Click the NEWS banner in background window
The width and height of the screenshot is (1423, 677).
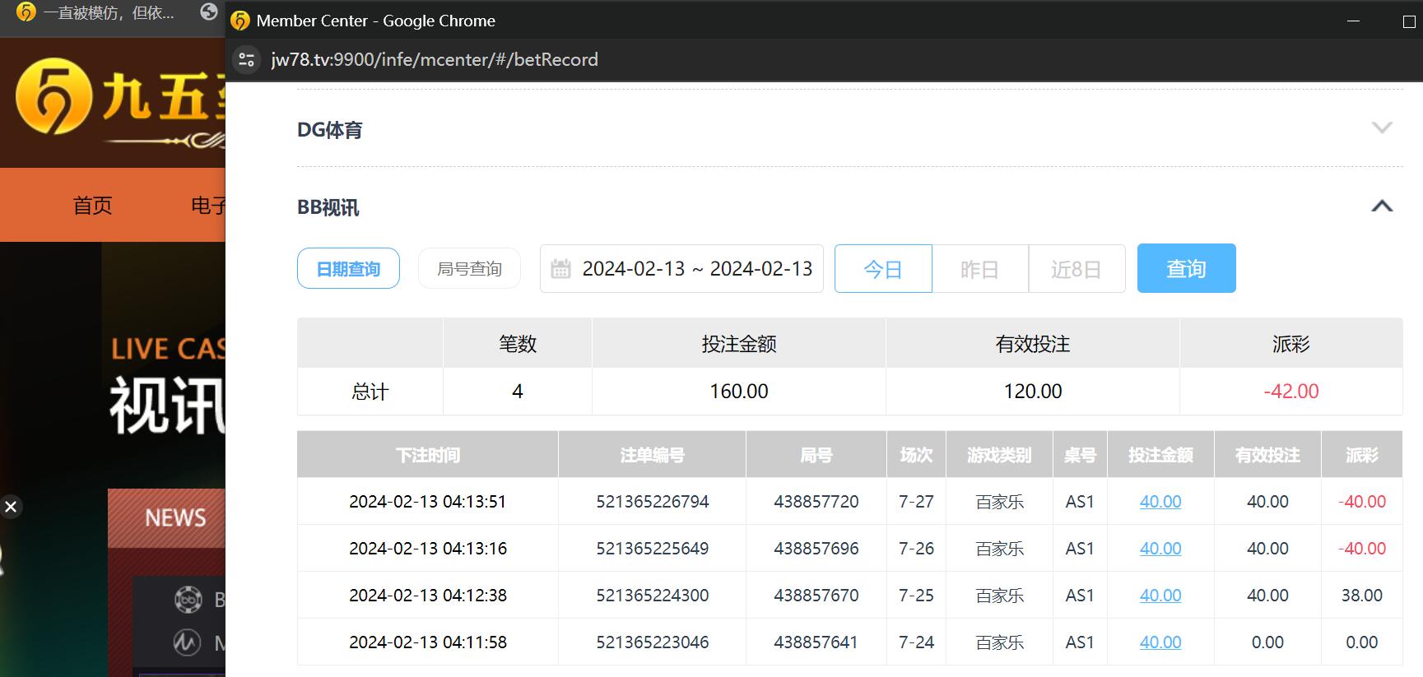[166, 517]
